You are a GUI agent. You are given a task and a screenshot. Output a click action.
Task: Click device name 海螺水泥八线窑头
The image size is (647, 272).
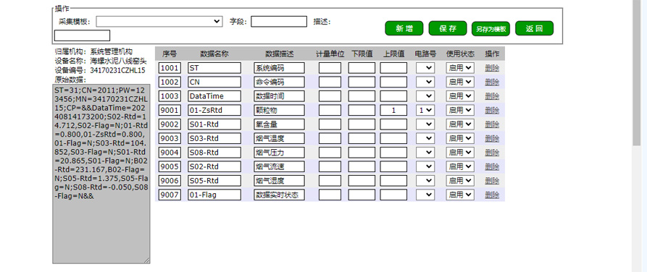(x=117, y=61)
